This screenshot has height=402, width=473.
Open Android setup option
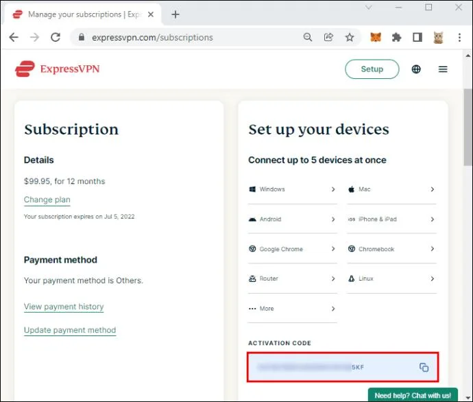coord(292,219)
